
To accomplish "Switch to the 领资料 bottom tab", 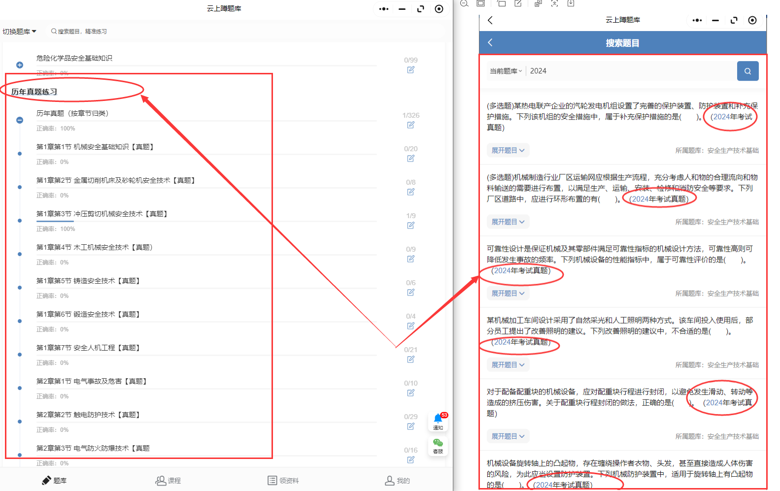I will 283,480.
